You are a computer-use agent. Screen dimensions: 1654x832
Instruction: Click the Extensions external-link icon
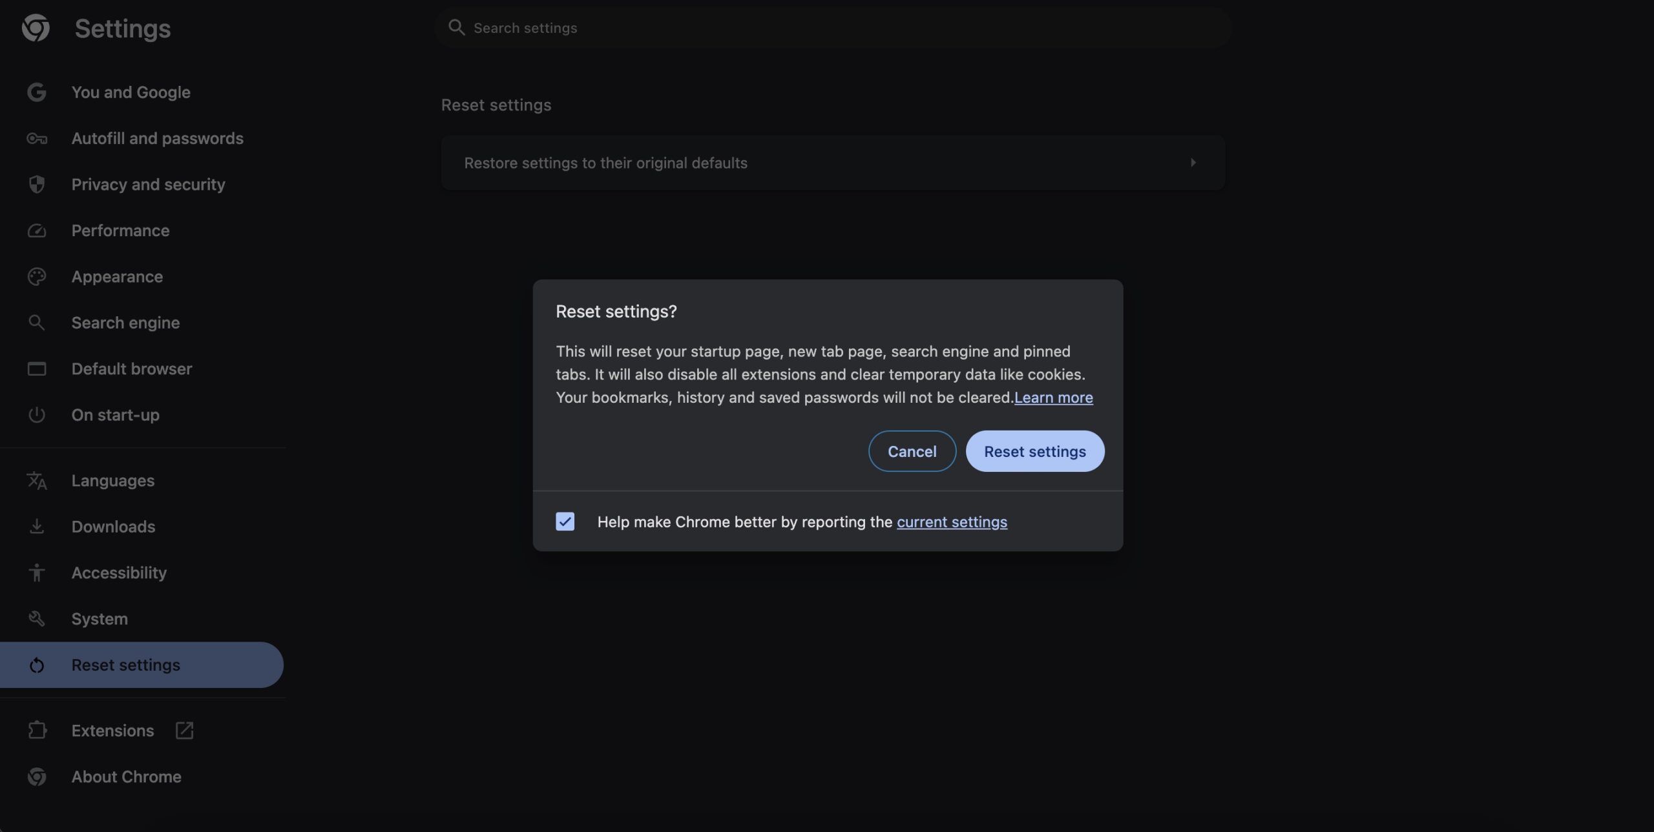[x=184, y=731]
